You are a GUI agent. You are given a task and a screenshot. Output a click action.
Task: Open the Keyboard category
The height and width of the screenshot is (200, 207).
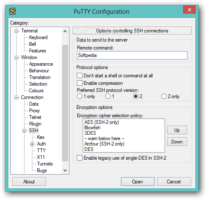click(38, 37)
